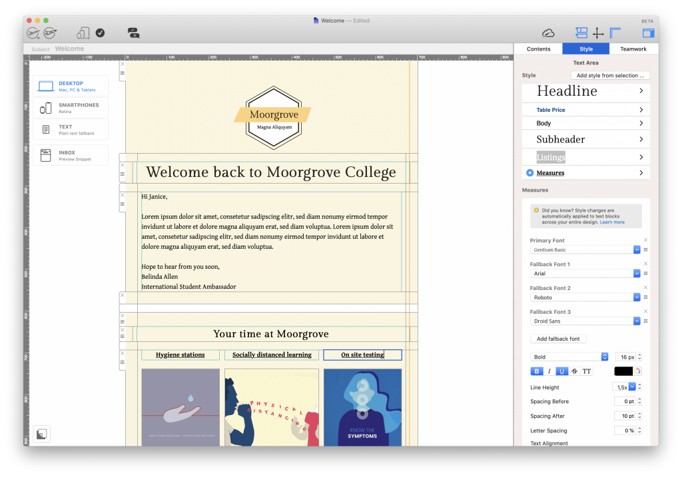
Task: Toggle the sidebar panel icon at top right
Action: click(648, 33)
